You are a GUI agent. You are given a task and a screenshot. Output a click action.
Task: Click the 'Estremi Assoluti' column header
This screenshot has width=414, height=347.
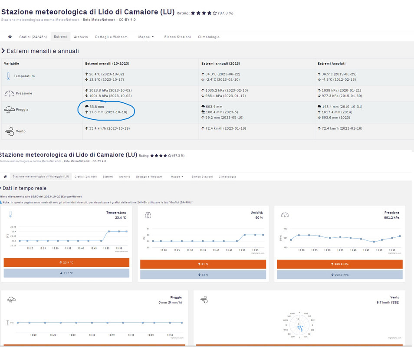[332, 64]
